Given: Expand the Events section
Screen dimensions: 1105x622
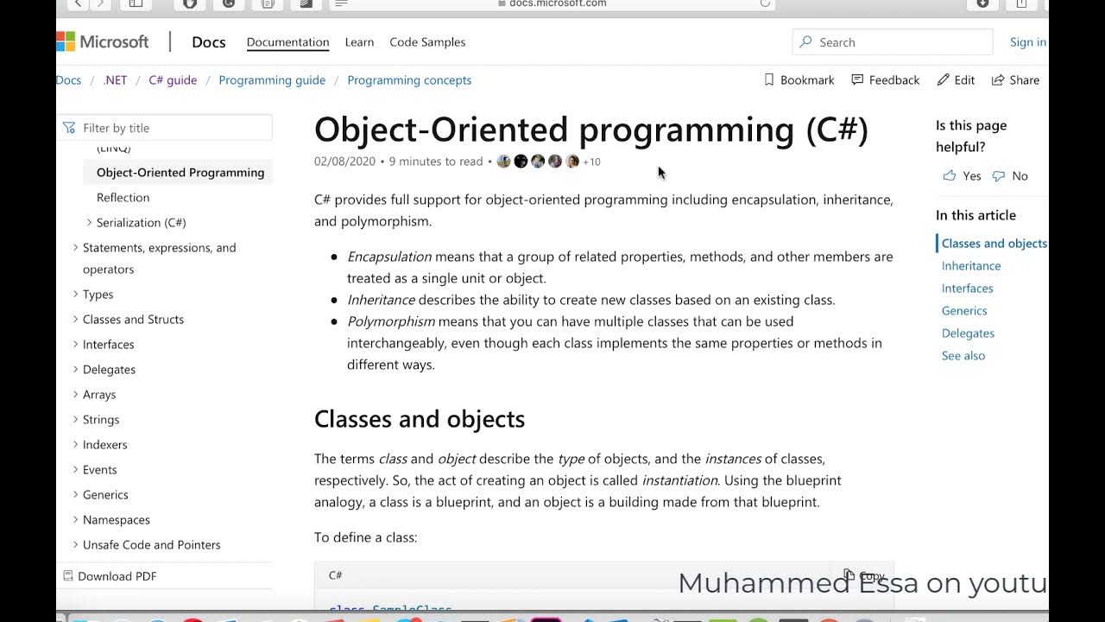Looking at the screenshot, I should pos(75,470).
